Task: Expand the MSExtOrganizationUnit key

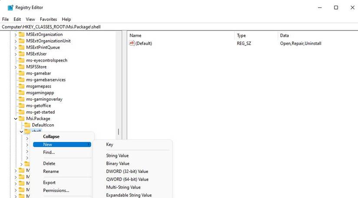Action: pyautogui.click(x=16, y=41)
